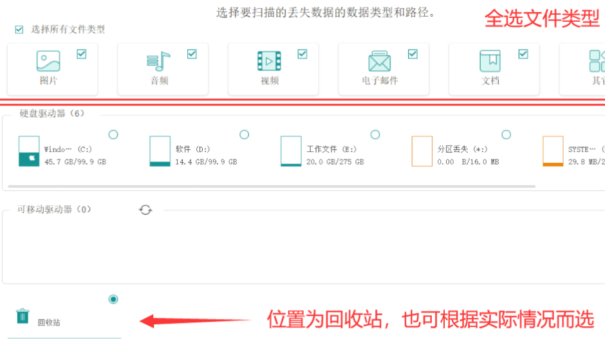Uncheck the 图片 file type checkbox

[x=81, y=54]
